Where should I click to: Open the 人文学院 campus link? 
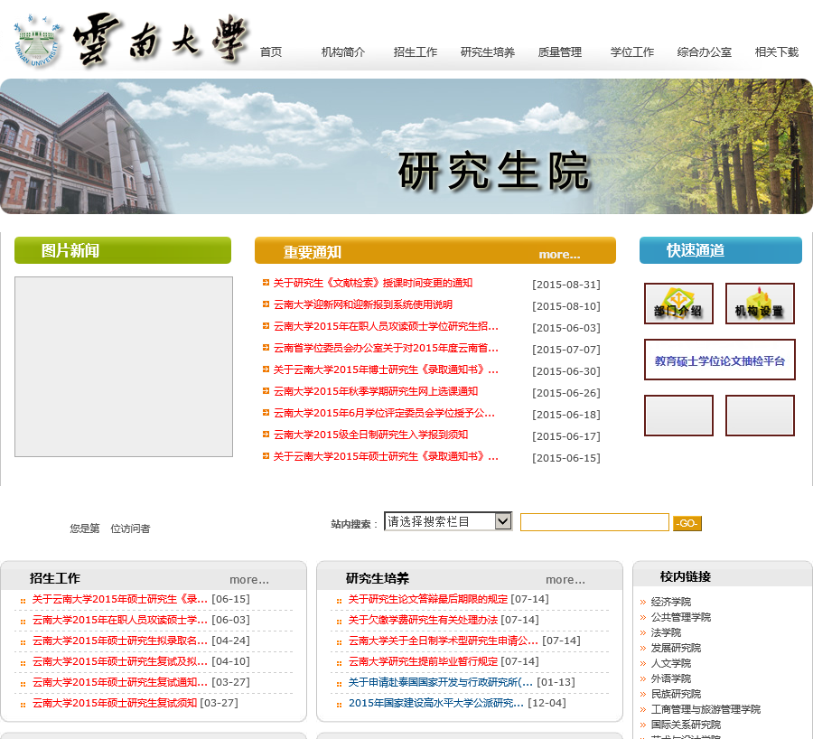[671, 663]
